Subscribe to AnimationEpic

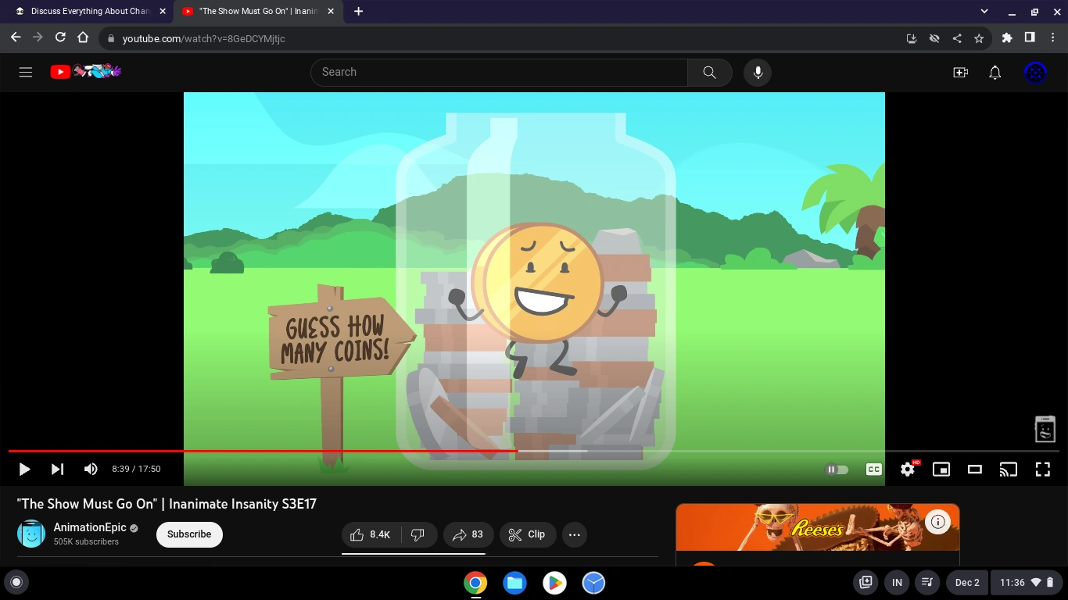[188, 534]
